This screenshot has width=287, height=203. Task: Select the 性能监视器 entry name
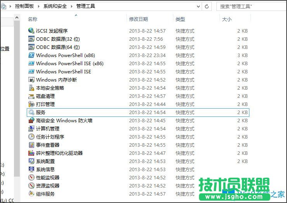[x=48, y=177]
